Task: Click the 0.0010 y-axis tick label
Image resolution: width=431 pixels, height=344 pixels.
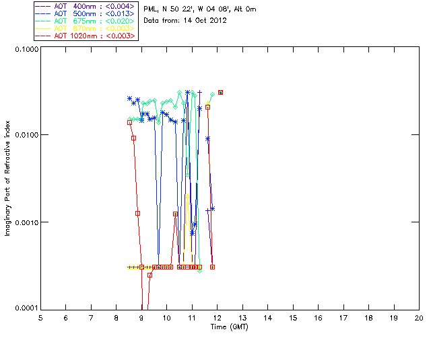Action: tap(26, 222)
